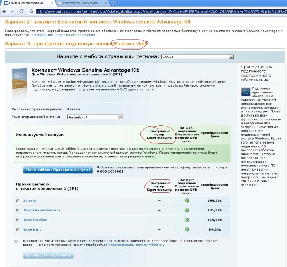This screenshot has width=287, height=267.
Task: Select the Home Premium radio button
Action: click(18, 220)
